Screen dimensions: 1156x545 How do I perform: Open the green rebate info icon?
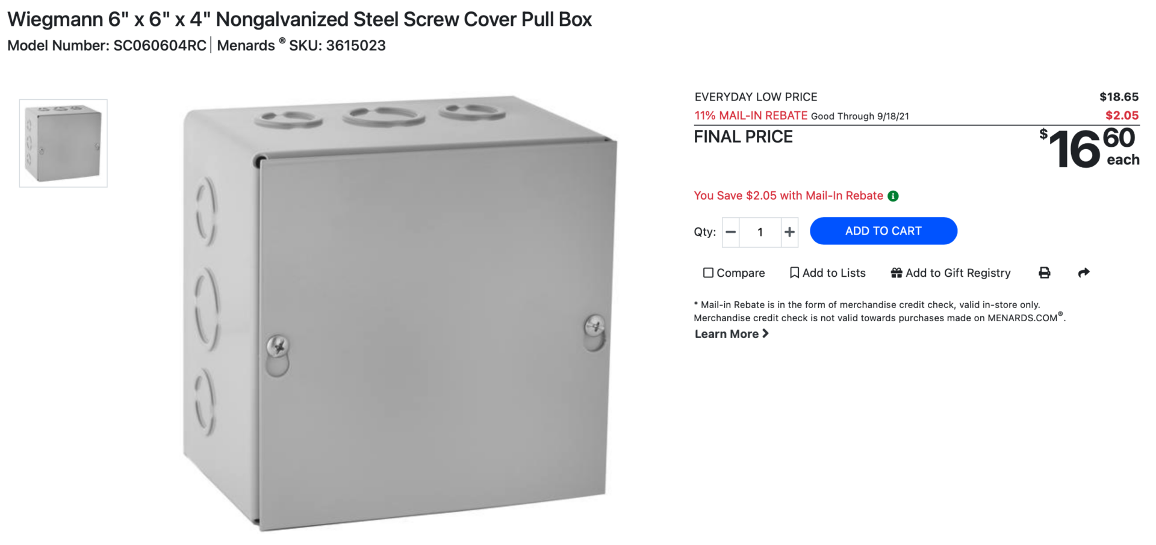click(893, 196)
